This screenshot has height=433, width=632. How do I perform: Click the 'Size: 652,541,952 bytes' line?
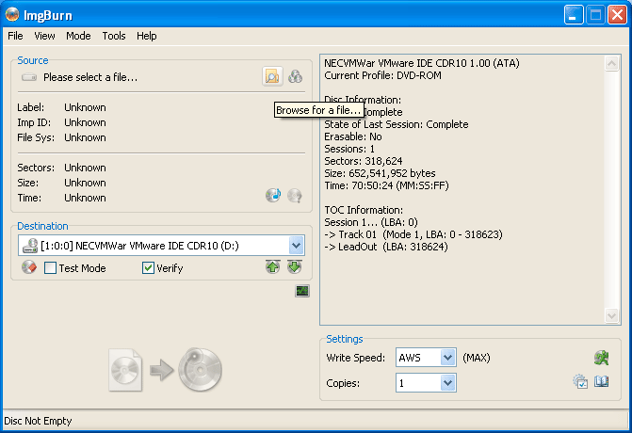[x=380, y=173]
